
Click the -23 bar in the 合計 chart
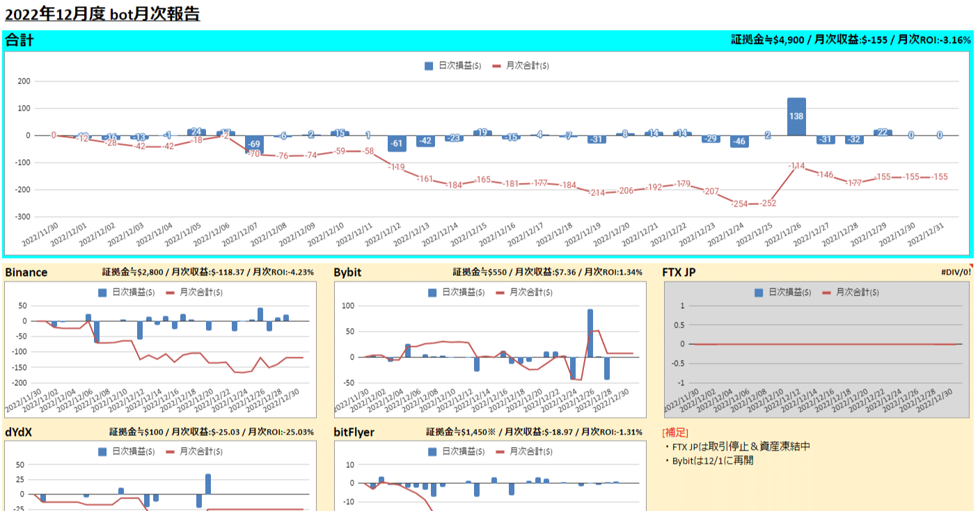pos(454,138)
